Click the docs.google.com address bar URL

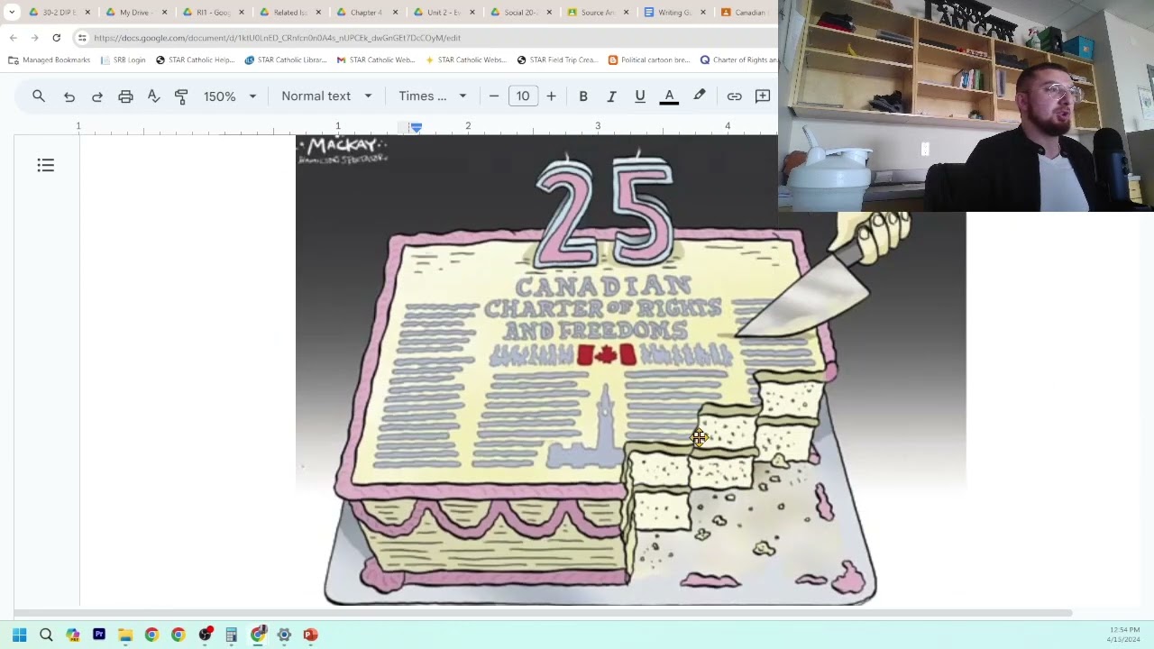[277, 38]
